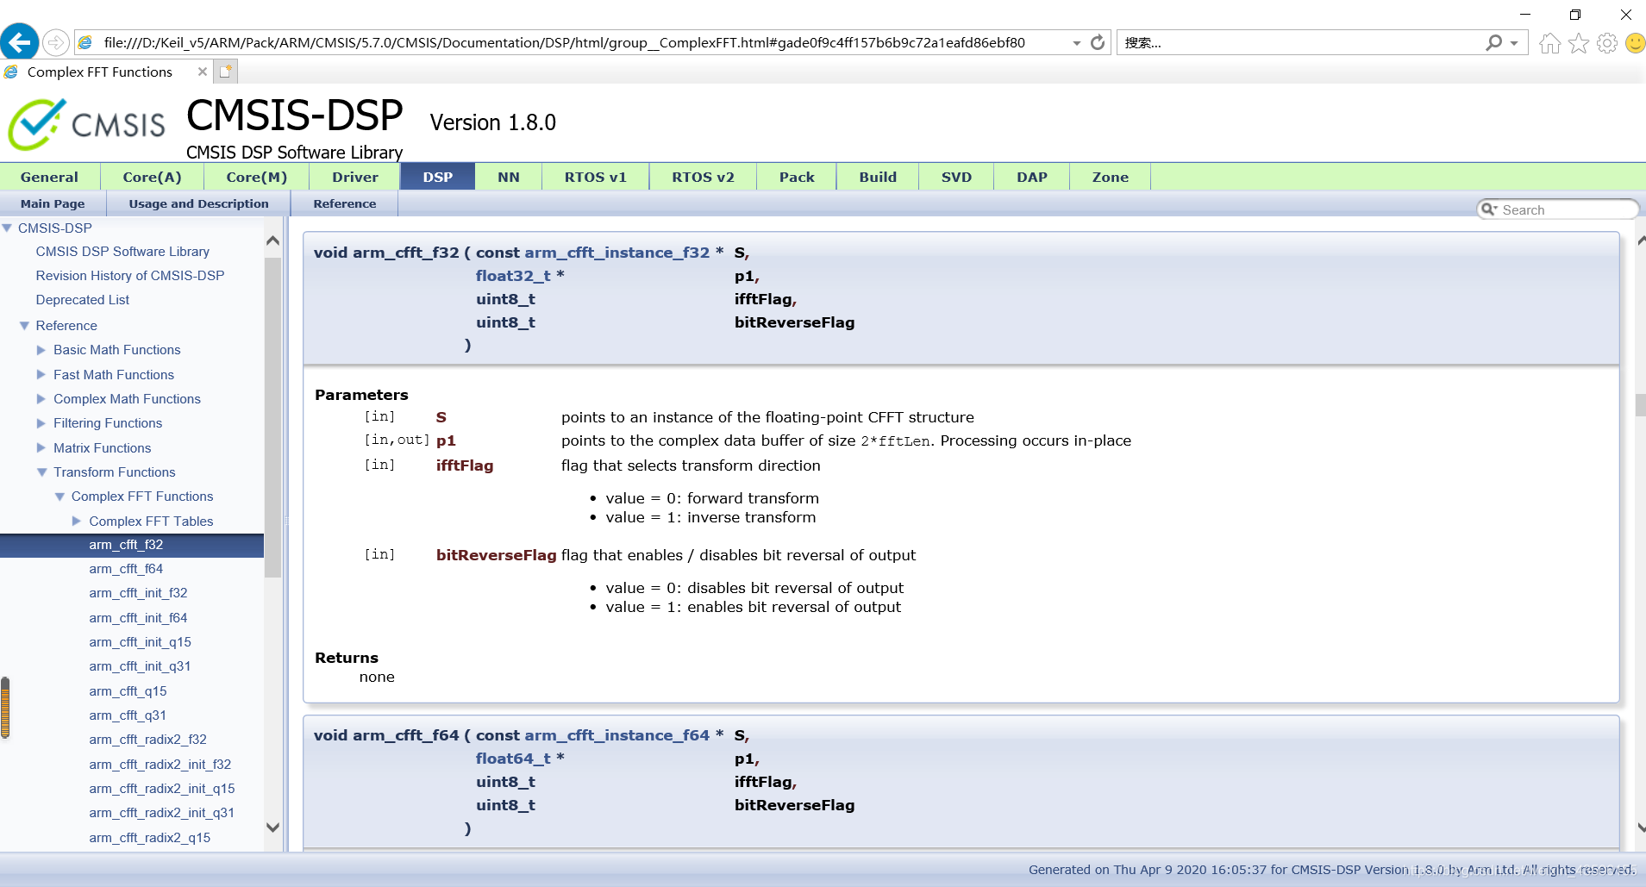The height and width of the screenshot is (887, 1646).
Task: Click the browser search input box
Action: tap(1300, 42)
